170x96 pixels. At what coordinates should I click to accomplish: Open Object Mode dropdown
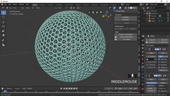(x=13, y=8)
